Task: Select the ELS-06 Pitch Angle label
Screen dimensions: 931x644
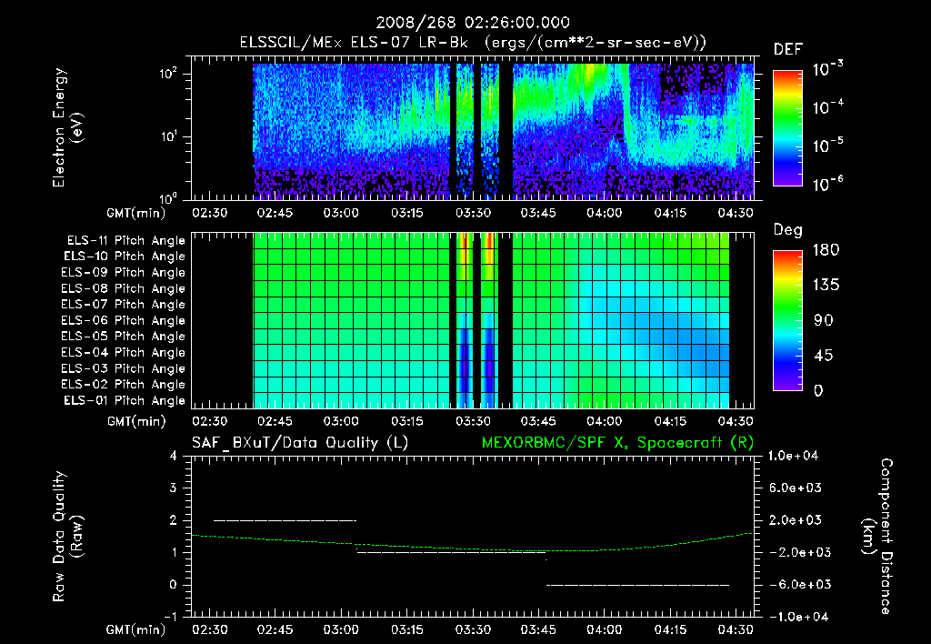Action: [123, 320]
